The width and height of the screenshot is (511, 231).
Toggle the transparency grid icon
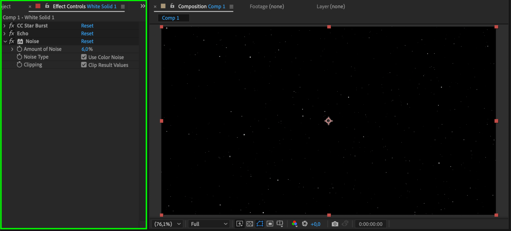249,224
